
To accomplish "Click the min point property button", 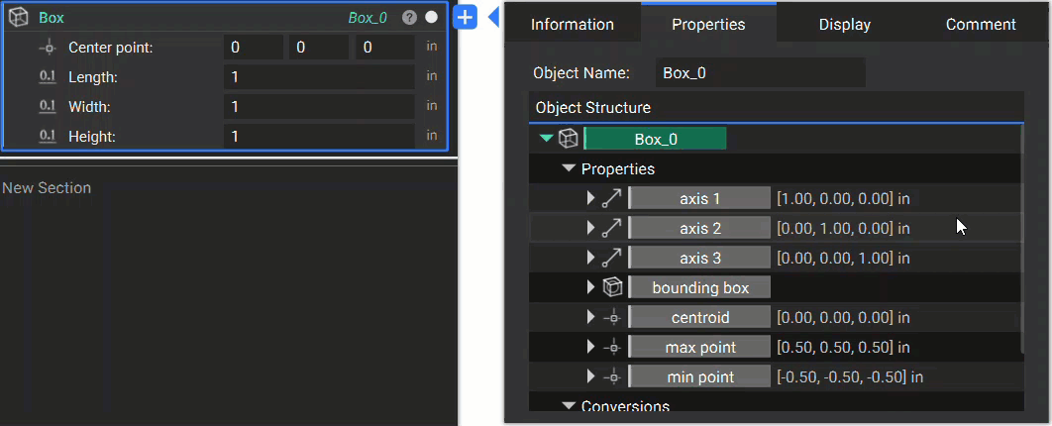I will pyautogui.click(x=699, y=377).
